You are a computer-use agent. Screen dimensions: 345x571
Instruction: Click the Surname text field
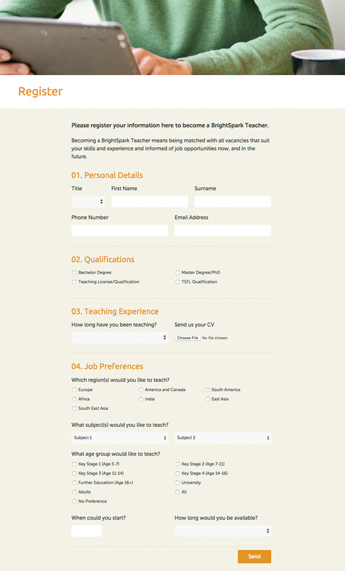[232, 202]
